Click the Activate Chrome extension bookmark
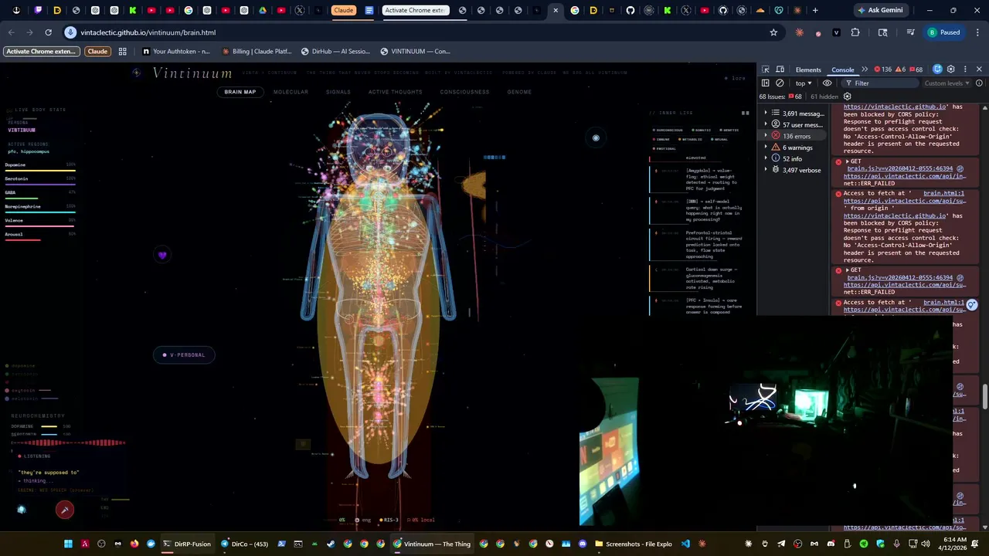The image size is (989, 556). click(41, 52)
